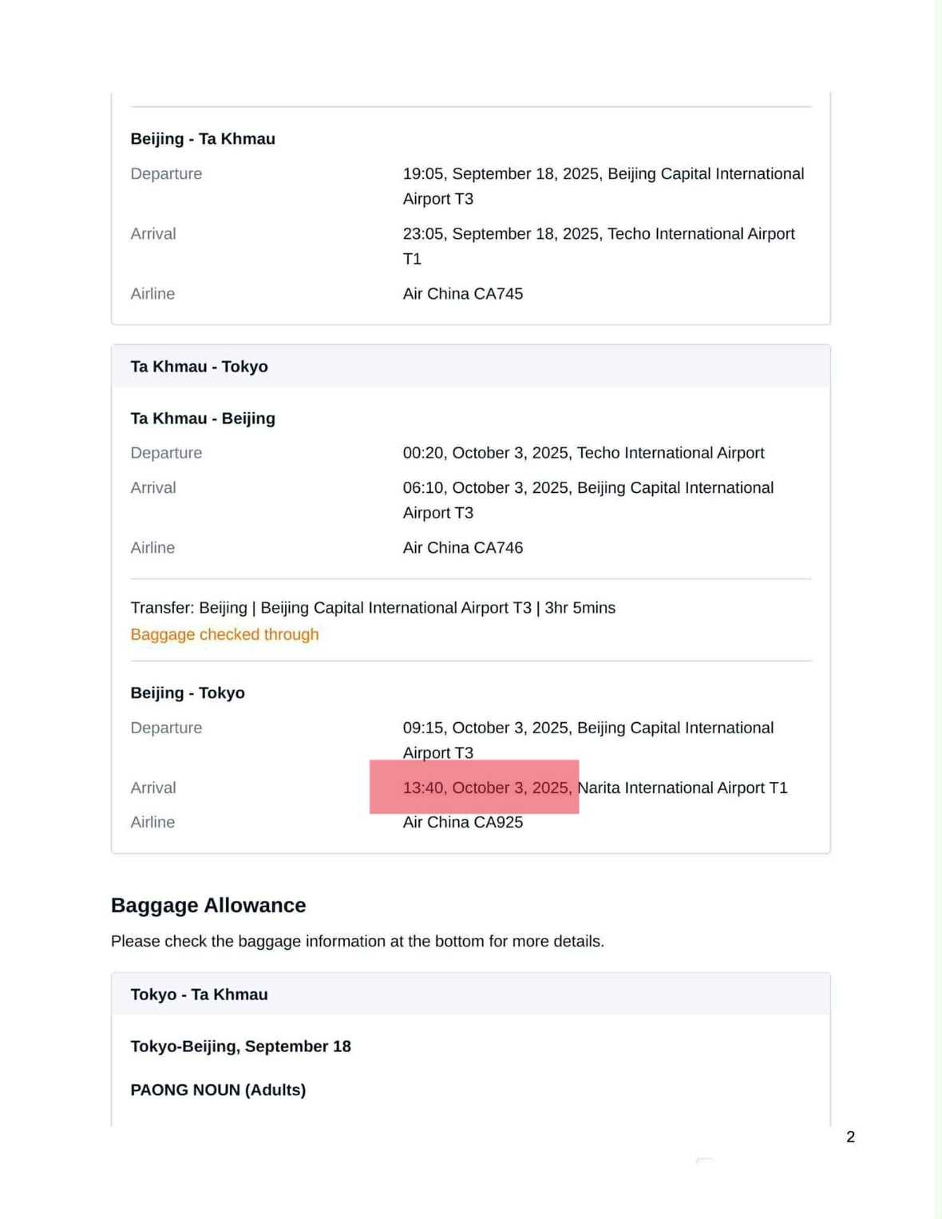
Task: Select the Air China CA925 flight number
Action: pos(462,823)
